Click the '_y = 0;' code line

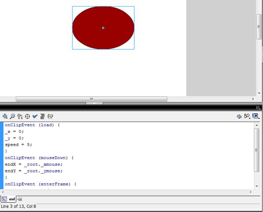14,138
